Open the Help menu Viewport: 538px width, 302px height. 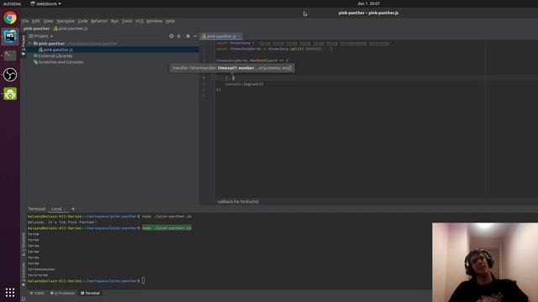pos(170,21)
